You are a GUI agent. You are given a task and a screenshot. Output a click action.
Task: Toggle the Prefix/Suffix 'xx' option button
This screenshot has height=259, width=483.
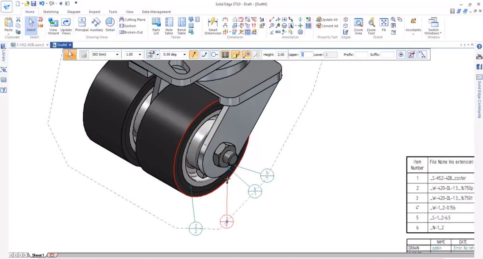(422, 54)
